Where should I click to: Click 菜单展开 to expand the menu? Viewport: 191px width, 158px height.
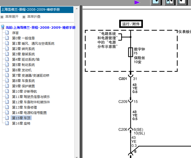coord(12,17)
